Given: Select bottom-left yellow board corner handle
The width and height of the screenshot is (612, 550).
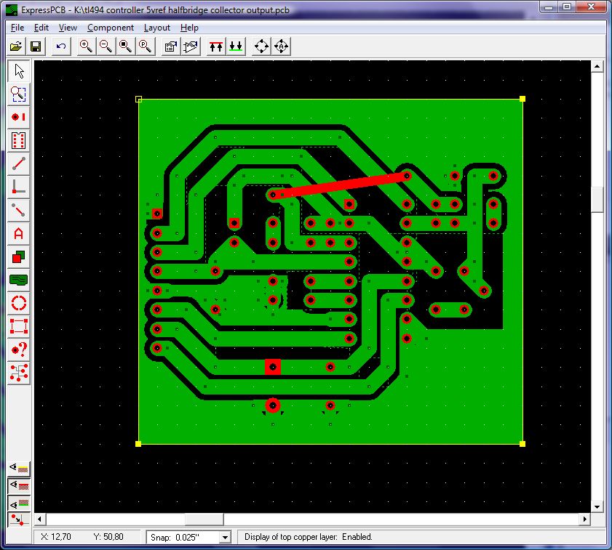Looking at the screenshot, I should click(138, 444).
